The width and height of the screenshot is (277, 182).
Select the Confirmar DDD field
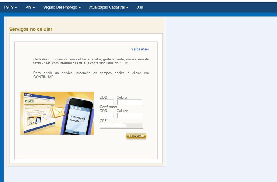point(107,115)
